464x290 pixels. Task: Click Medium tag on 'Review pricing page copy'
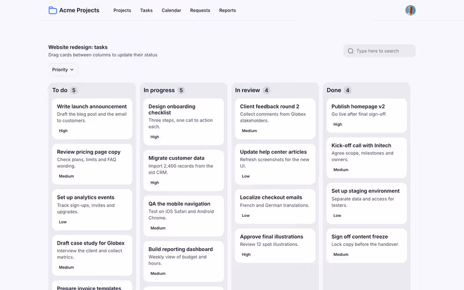(66, 176)
